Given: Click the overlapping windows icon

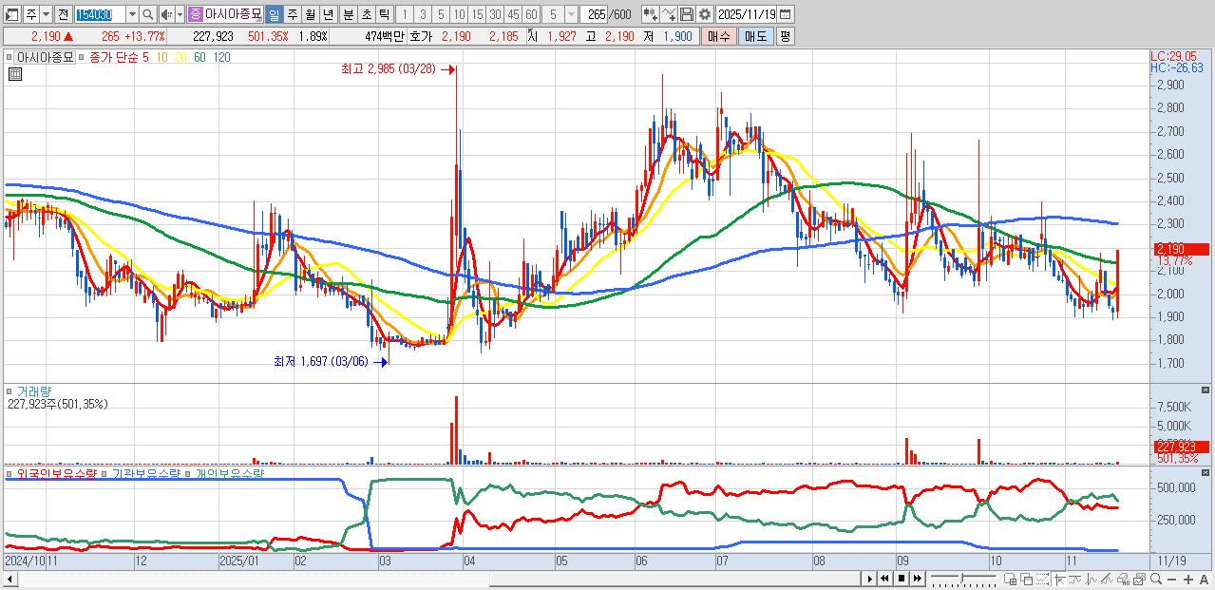Looking at the screenshot, I should 1027,579.
